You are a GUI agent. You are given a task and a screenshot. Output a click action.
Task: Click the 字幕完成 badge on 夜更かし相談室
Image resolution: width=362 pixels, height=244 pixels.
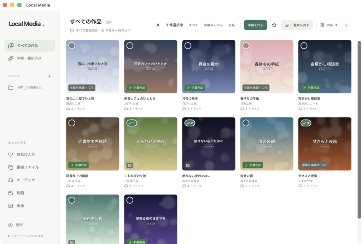coord(311,88)
